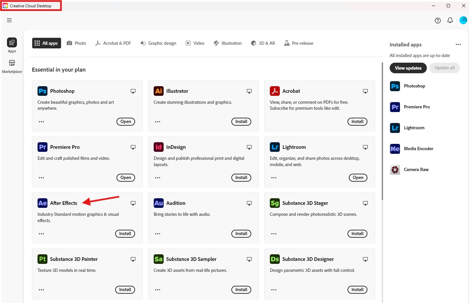The width and height of the screenshot is (469, 303).
Task: Open the notifications bell
Action: tap(450, 21)
